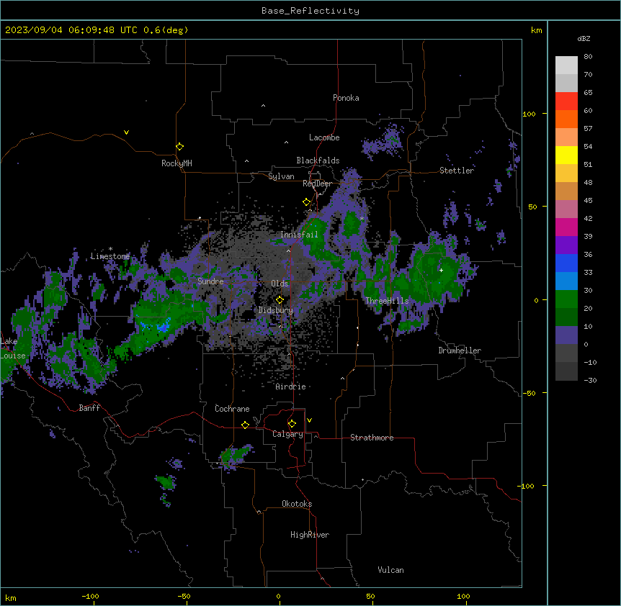This screenshot has height=606, width=621.
Task: Pick the blue 33-36 dBZ legend swatch
Action: click(566, 263)
